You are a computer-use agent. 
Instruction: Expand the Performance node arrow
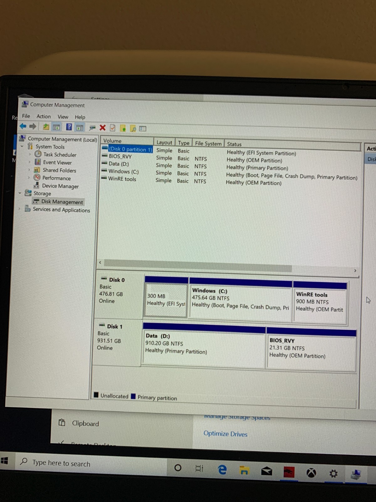pyautogui.click(x=29, y=178)
